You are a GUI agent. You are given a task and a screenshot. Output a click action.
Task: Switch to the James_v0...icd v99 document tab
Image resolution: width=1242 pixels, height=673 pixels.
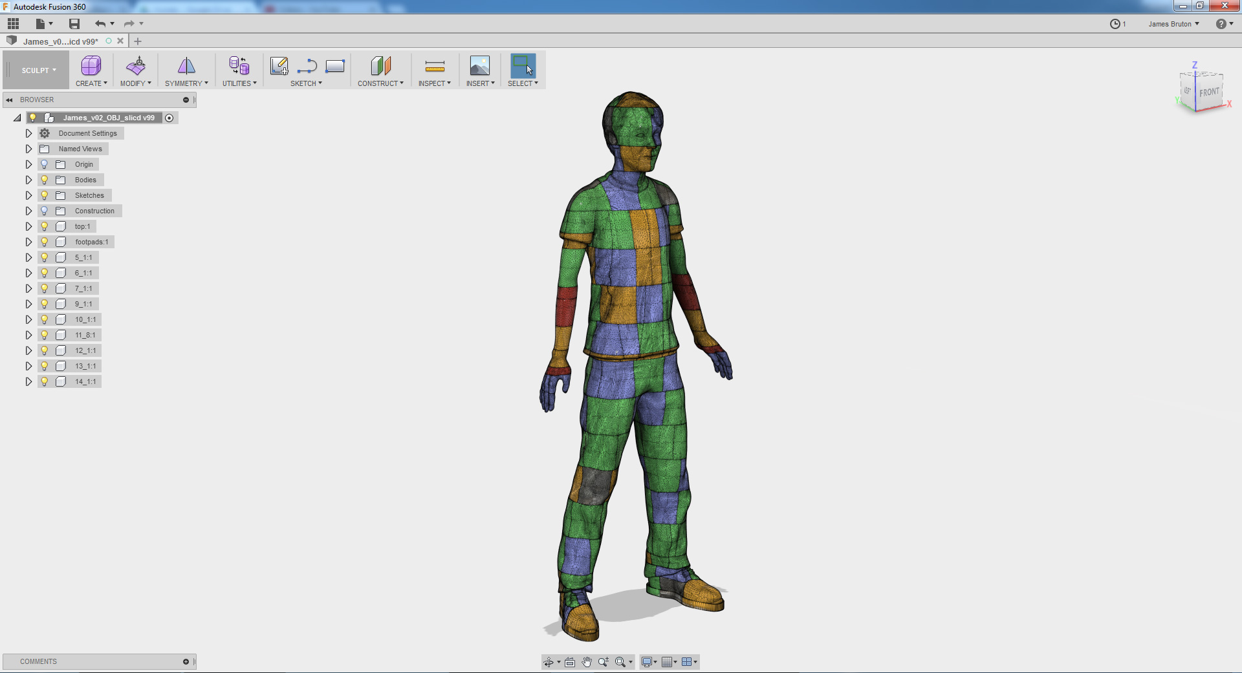click(61, 41)
